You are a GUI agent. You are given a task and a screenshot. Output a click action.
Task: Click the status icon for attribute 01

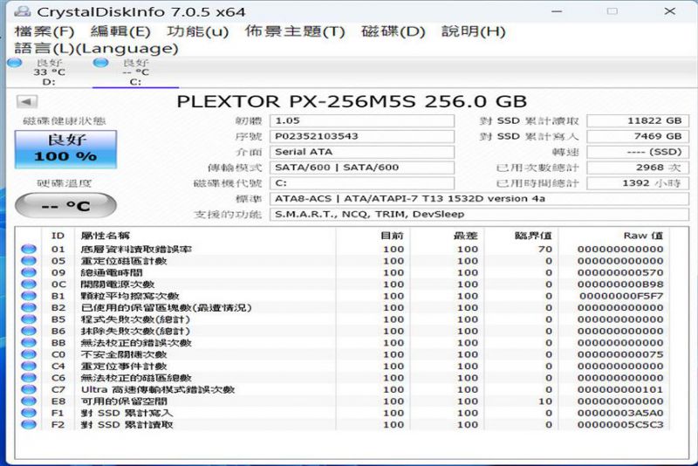click(x=29, y=250)
